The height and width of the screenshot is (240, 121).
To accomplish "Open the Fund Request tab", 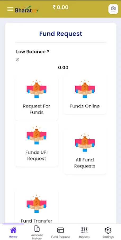I will 60,233.
